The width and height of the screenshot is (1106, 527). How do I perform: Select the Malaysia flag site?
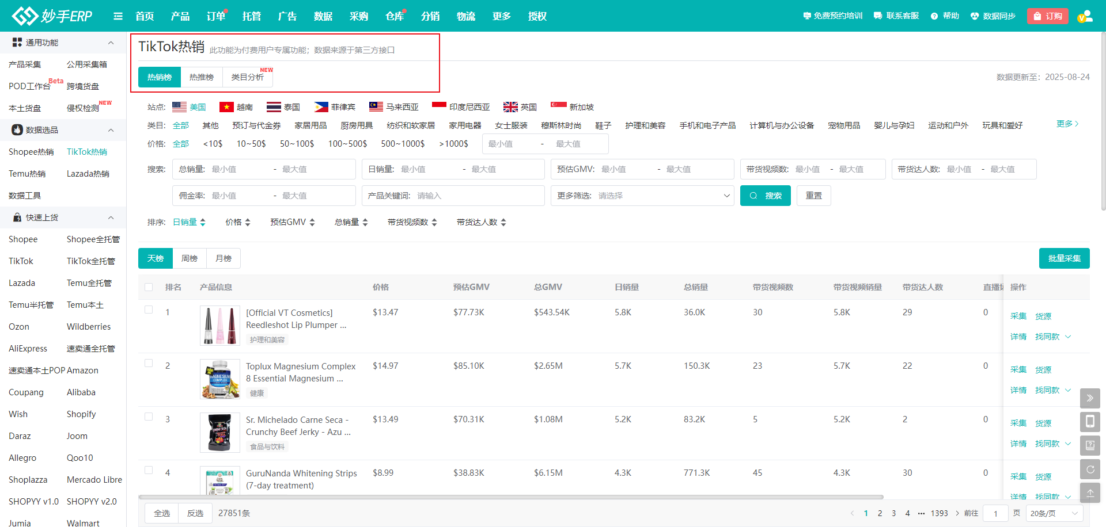376,107
